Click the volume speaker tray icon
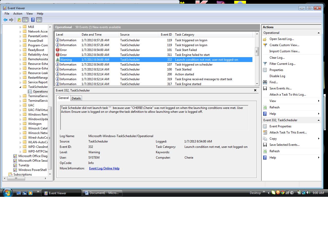The height and width of the screenshot is (246, 328). point(308,193)
